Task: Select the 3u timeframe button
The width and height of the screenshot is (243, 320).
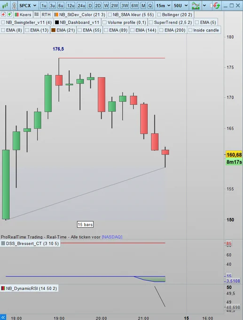Action: (x=52, y=6)
